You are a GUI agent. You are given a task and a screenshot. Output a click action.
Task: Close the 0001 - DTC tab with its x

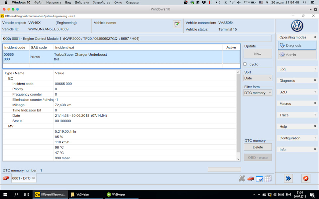[33, 178]
